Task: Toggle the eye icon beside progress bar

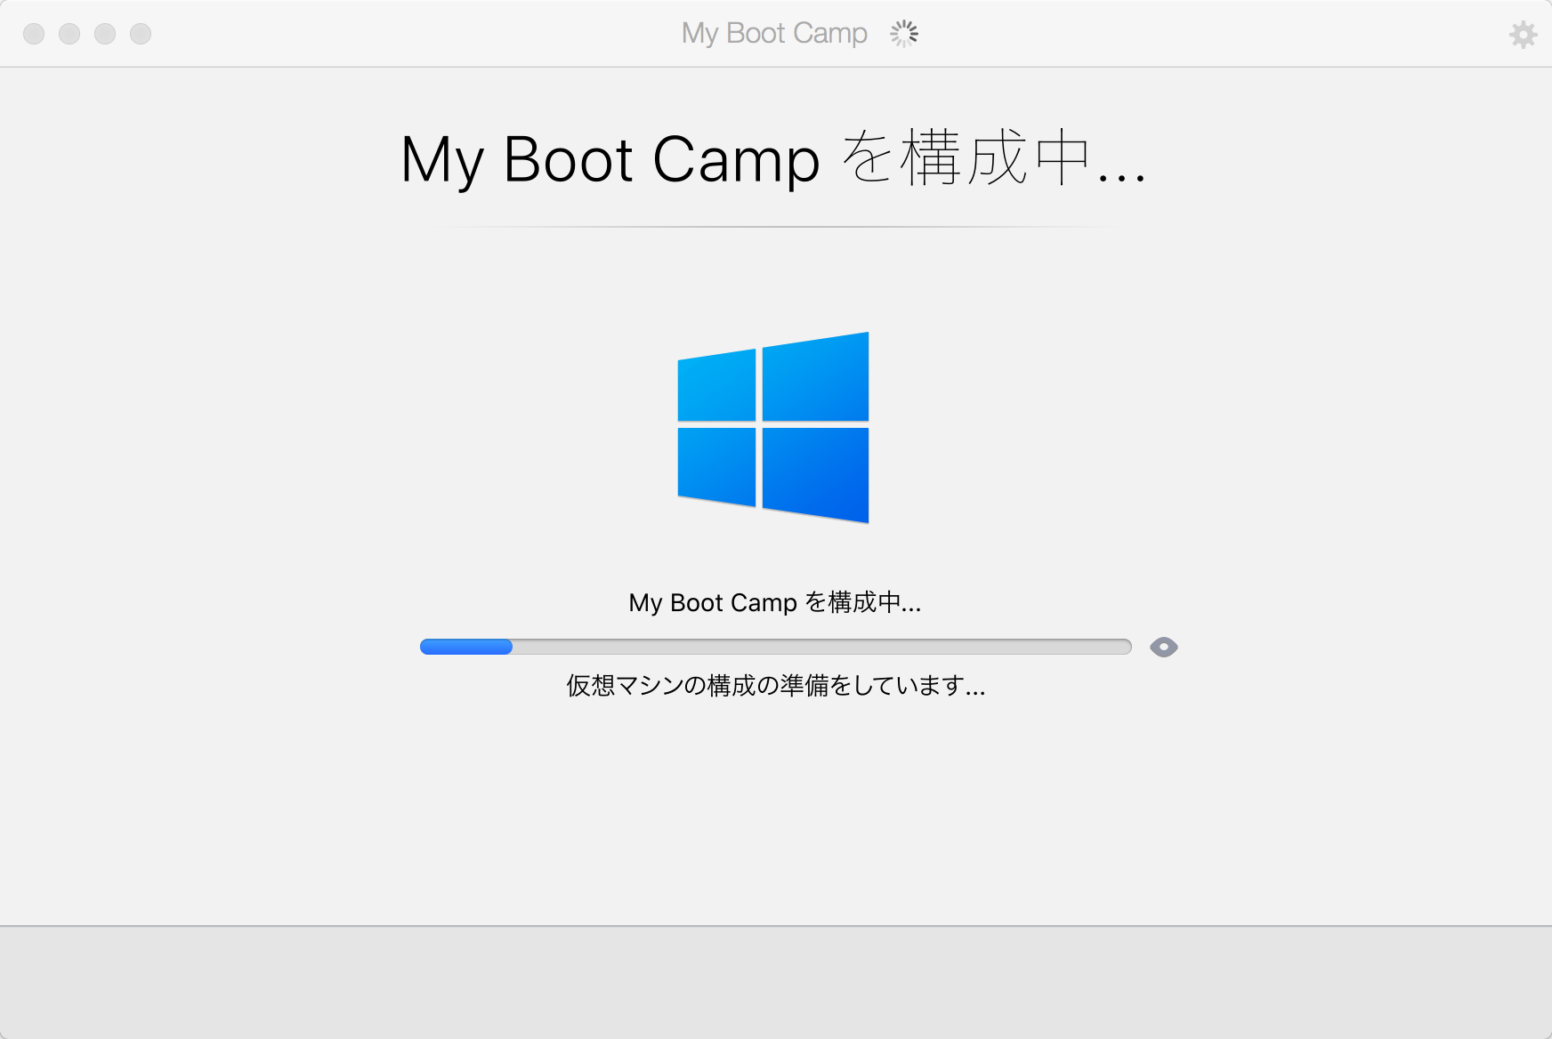Action: click(x=1163, y=647)
